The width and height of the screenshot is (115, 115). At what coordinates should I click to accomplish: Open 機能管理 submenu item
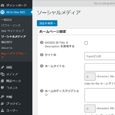7,42
